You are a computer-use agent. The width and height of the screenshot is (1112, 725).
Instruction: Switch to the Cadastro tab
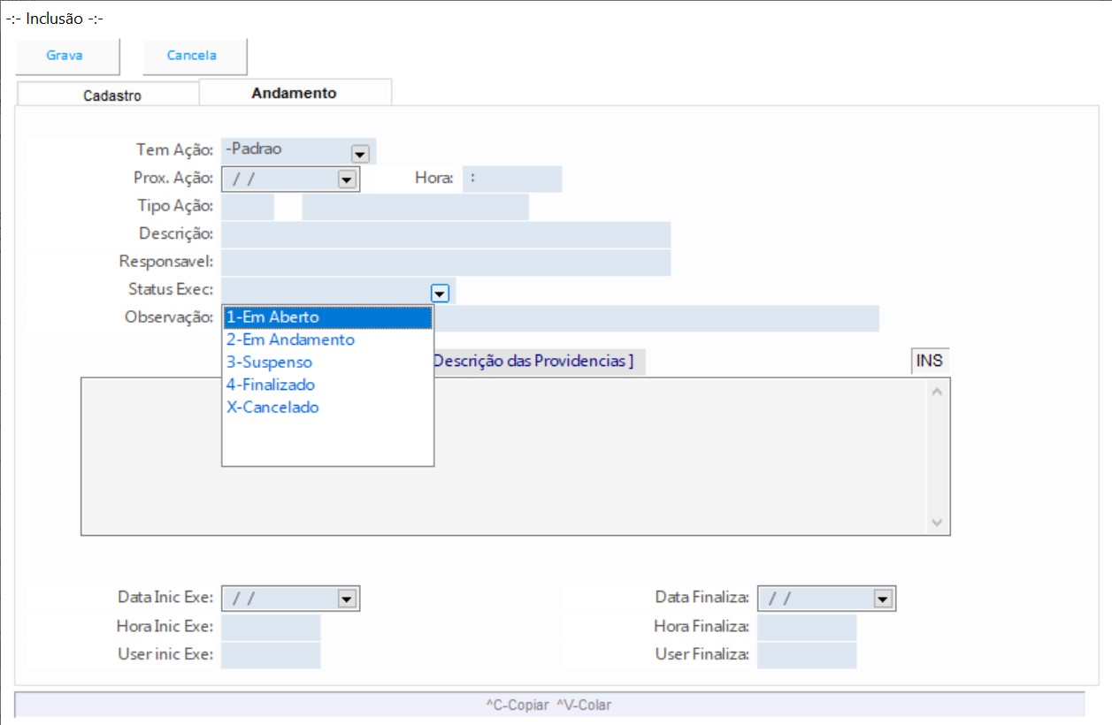(x=111, y=95)
